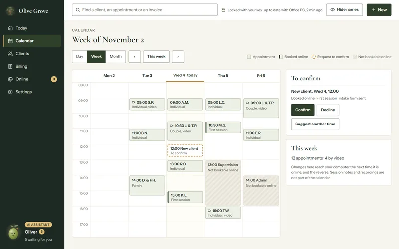Image resolution: width=399 pixels, height=249 pixels.
Task: Open 09:00 A.M. appointment
Action: 185,104
